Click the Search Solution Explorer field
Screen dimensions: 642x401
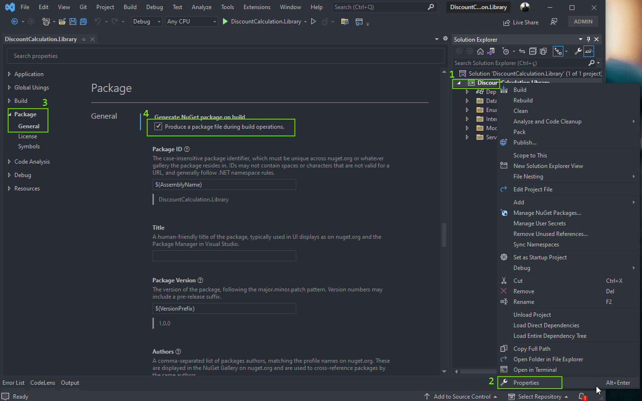(x=520, y=63)
